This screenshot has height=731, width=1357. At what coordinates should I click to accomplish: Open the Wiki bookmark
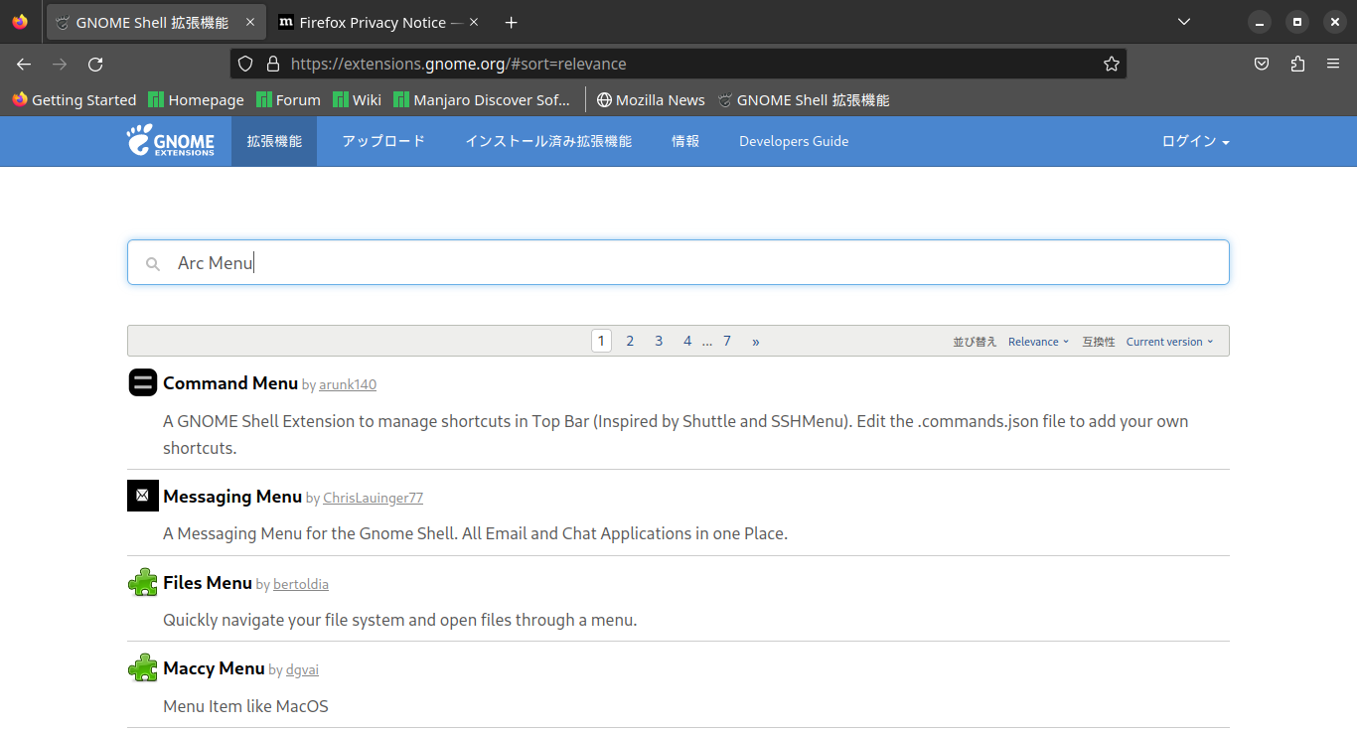pos(357,100)
